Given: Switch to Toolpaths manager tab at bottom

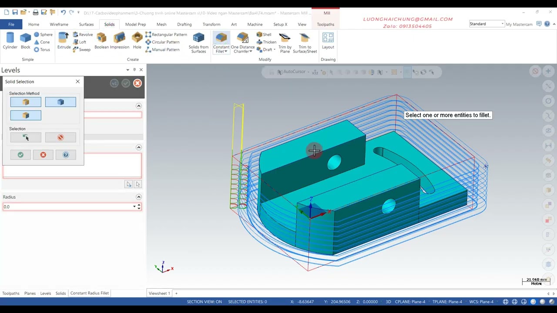Looking at the screenshot, I should 11,293.
